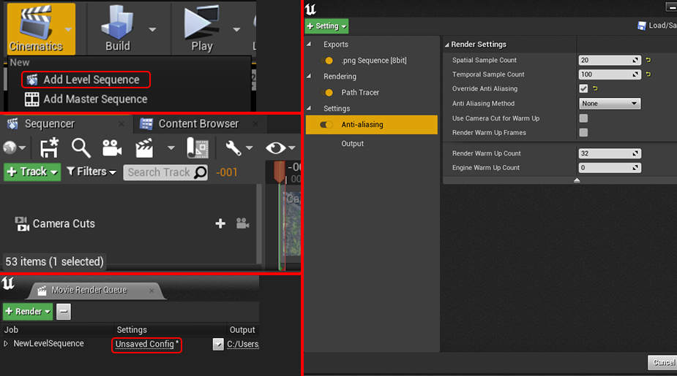
Task: Open the output preset dropdown arrow
Action: [x=218, y=344]
